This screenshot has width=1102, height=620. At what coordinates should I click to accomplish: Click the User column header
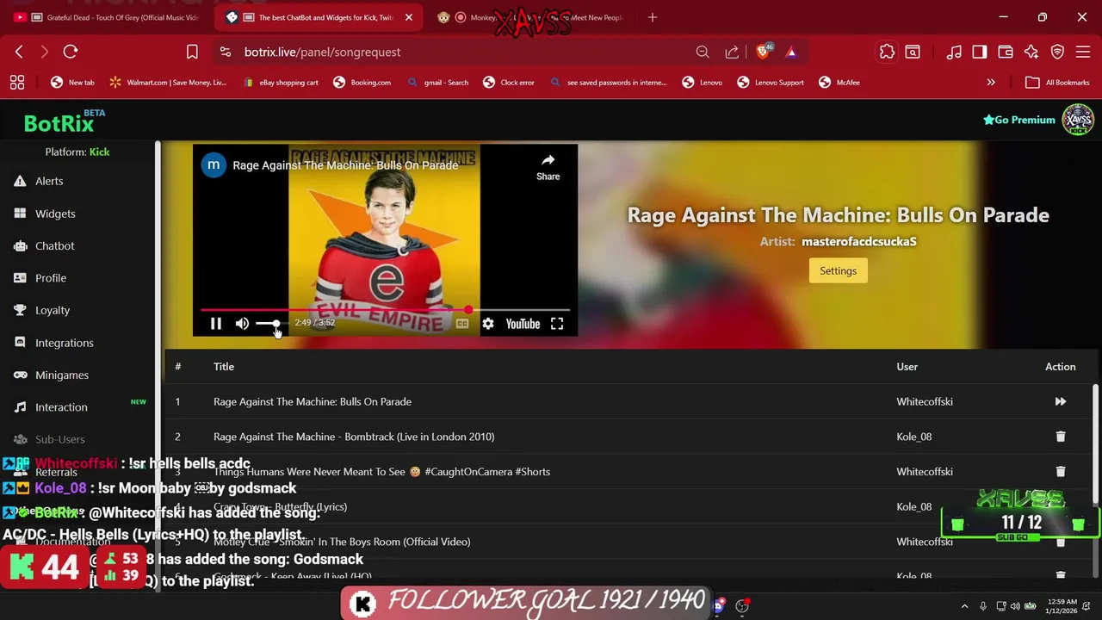pos(907,367)
